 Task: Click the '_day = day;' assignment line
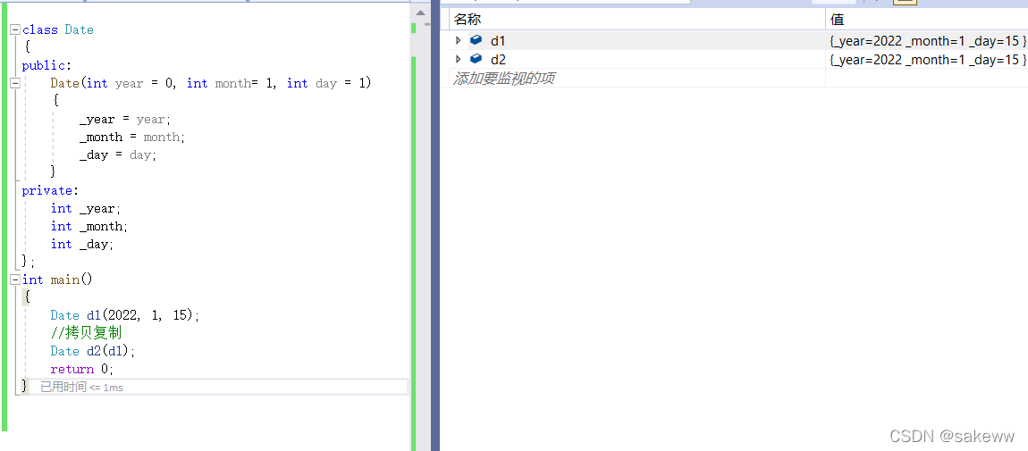(x=118, y=155)
